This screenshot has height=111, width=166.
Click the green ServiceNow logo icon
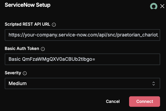pos(154,6)
